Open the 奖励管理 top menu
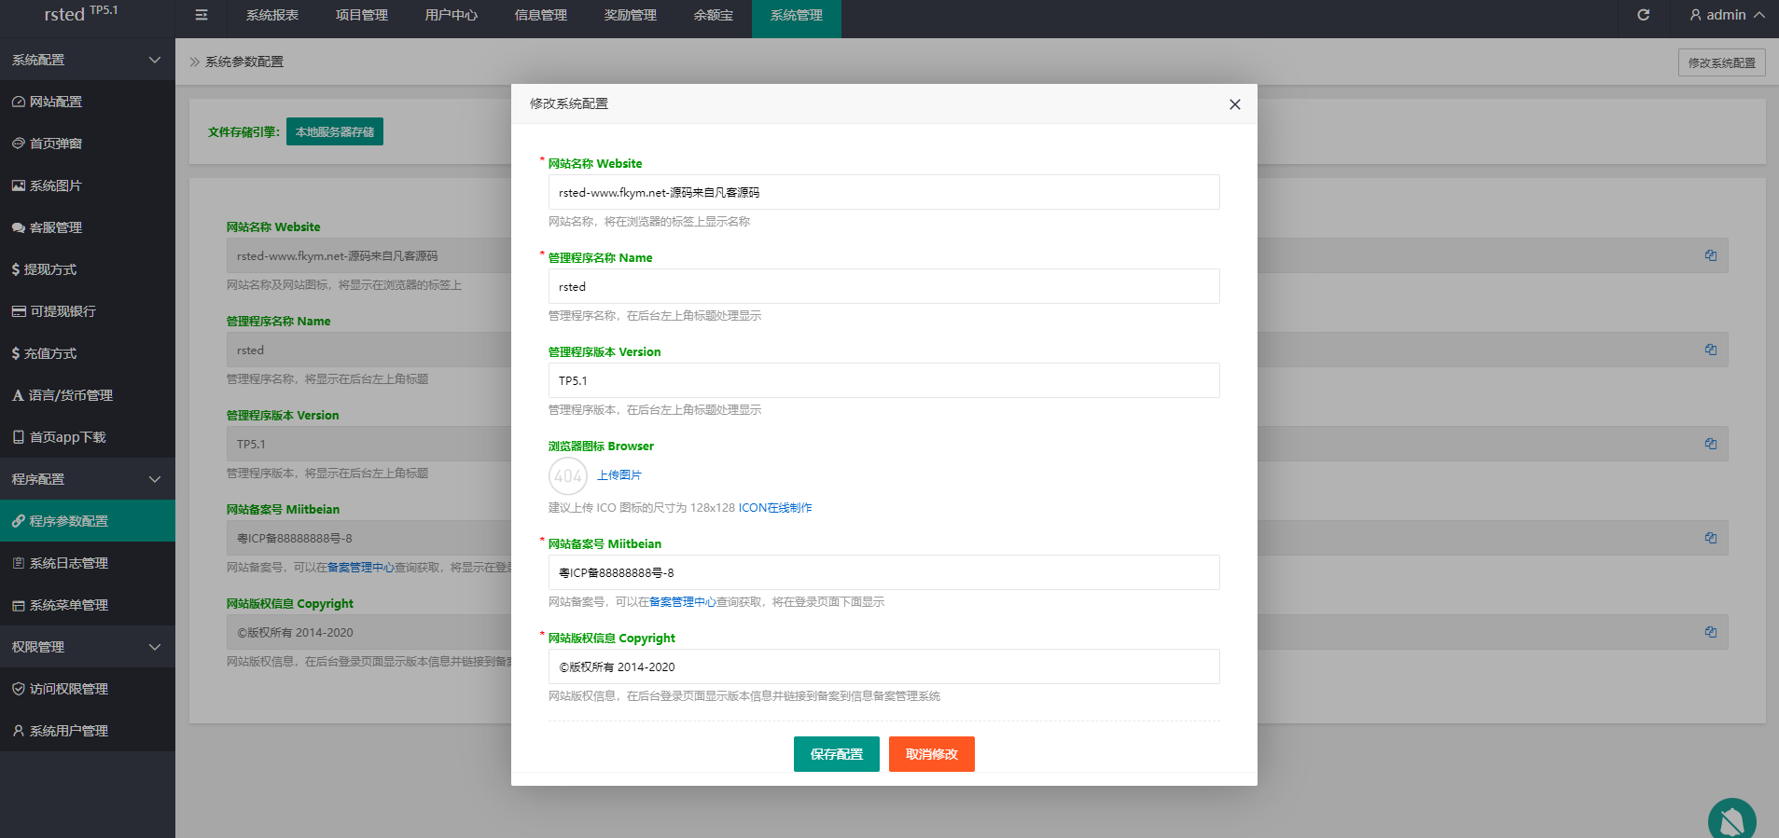This screenshot has width=1779, height=838. (630, 15)
